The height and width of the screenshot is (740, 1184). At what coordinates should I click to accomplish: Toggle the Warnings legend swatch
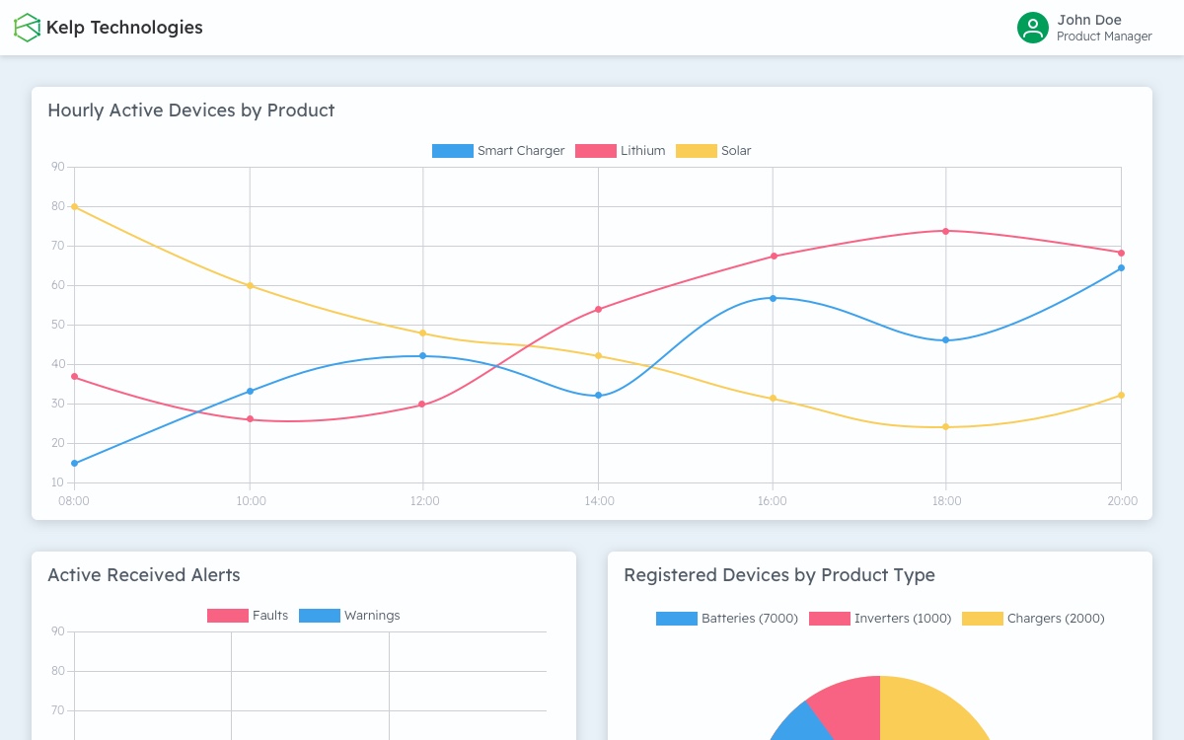pos(320,616)
